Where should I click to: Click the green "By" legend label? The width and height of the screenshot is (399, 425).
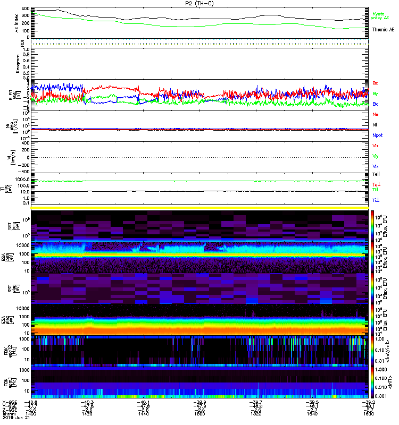point(375,94)
